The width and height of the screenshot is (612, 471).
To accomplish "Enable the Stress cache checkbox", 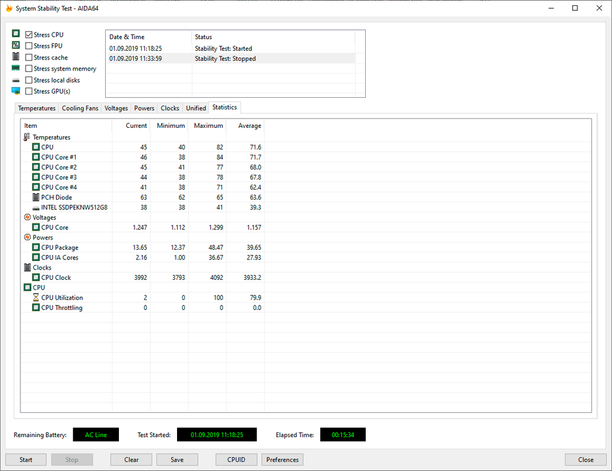I will click(x=29, y=57).
